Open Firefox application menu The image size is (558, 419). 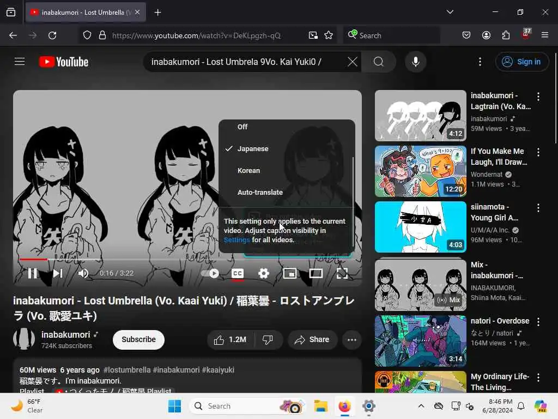(545, 35)
